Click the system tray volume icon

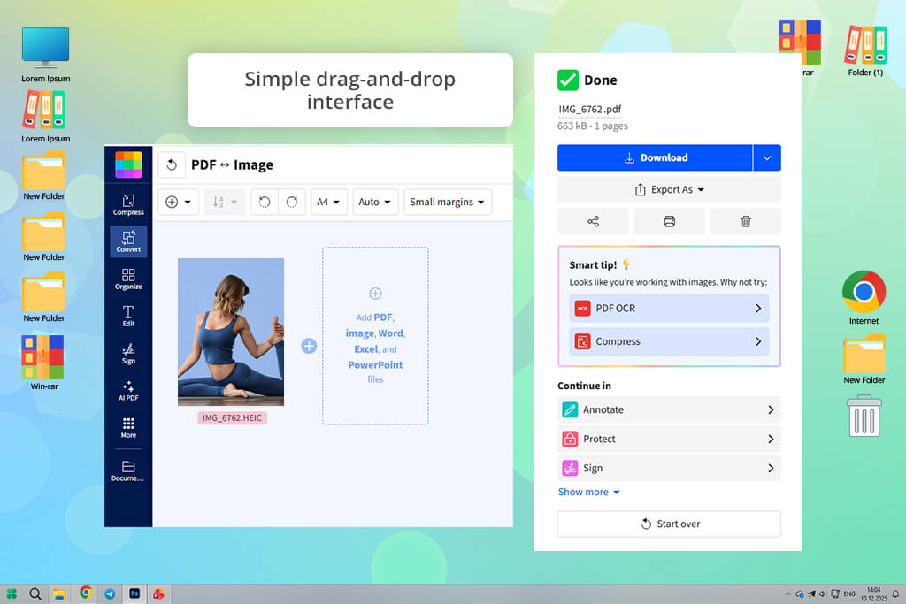[822, 593]
